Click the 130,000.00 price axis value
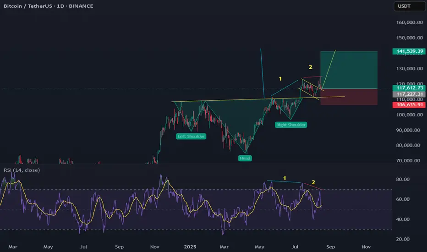 click(409, 68)
